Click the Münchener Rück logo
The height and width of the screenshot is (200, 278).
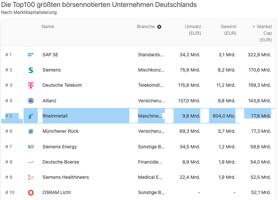point(31,131)
